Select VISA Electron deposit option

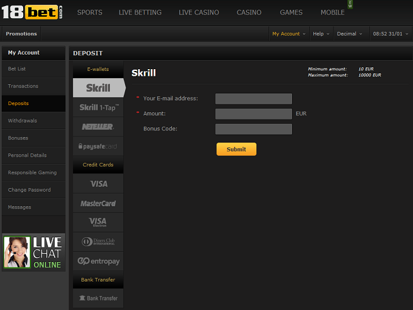point(98,223)
